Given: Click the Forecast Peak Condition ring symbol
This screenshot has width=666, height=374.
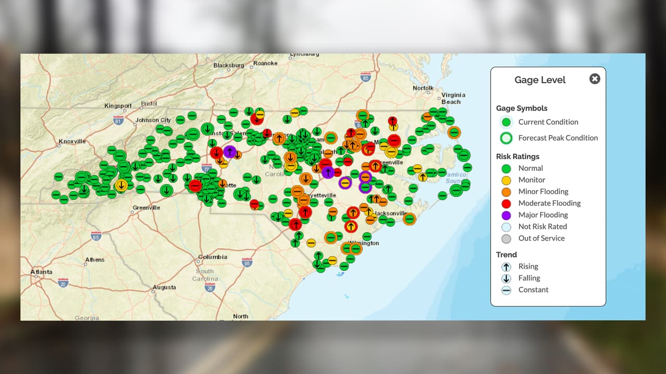Looking at the screenshot, I should pos(506,138).
